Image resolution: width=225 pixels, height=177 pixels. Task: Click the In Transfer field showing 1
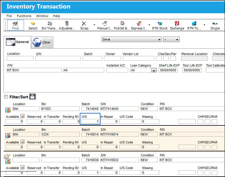(x=52, y=147)
